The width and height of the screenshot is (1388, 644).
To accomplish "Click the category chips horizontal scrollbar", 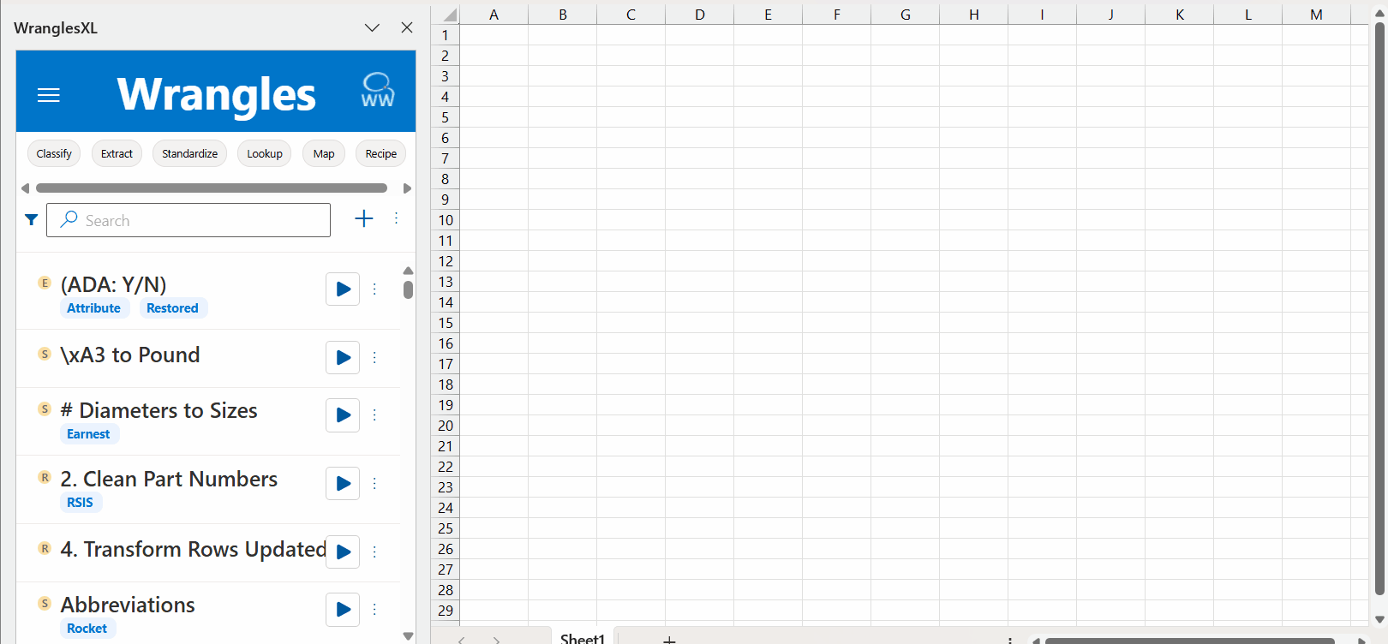I will (x=212, y=188).
